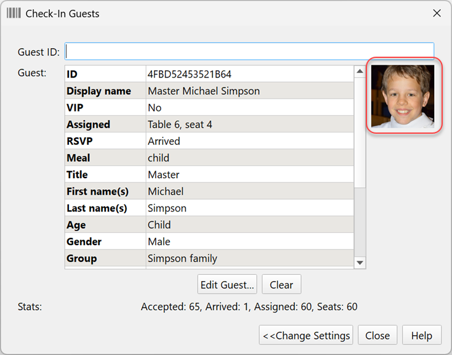Click the guest photo thumbnail
Screen dimensions: 452x355
pos(403,96)
